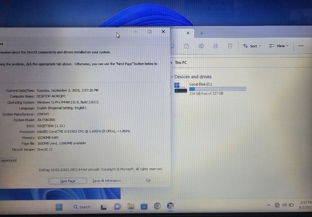Click the Memory value 10240MB RAM
The height and width of the screenshot is (217, 312).
coord(48,138)
